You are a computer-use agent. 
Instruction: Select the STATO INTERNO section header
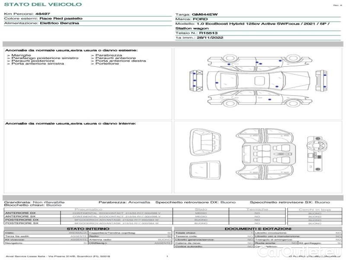point(88,229)
